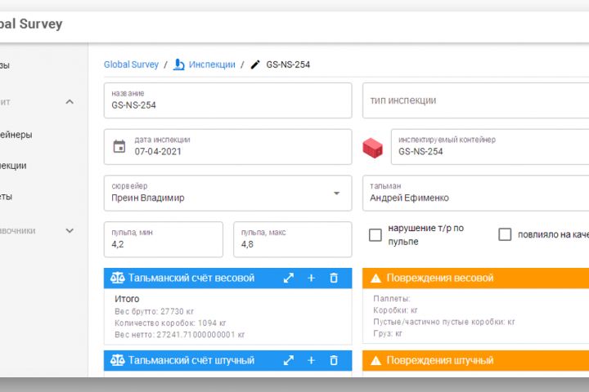Click the Тальманский счёт штучный header title
This screenshot has width=589, height=392.
(191, 360)
